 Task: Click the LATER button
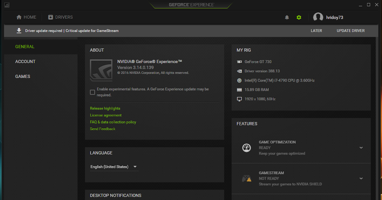coord(316,31)
